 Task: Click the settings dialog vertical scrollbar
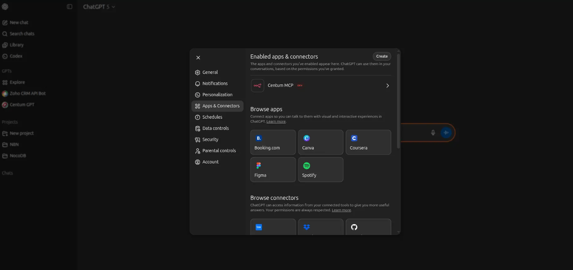pos(398,101)
